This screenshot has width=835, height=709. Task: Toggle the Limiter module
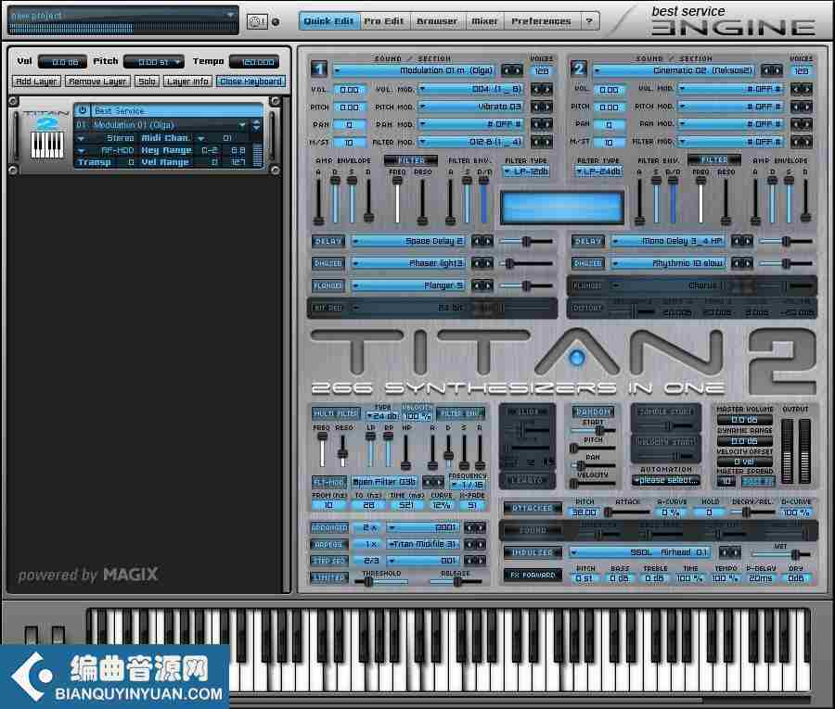click(329, 577)
